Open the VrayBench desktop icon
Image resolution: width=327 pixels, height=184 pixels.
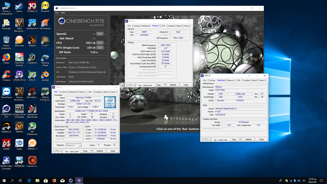(32, 58)
